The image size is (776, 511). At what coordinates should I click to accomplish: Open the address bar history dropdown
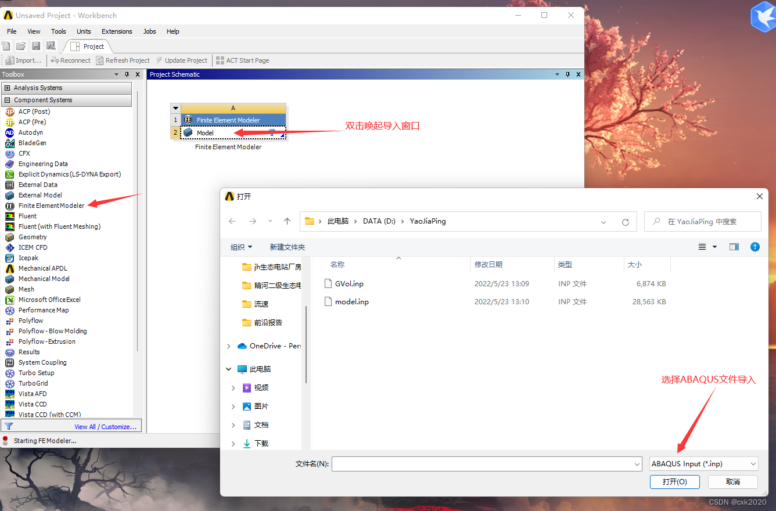pos(603,222)
